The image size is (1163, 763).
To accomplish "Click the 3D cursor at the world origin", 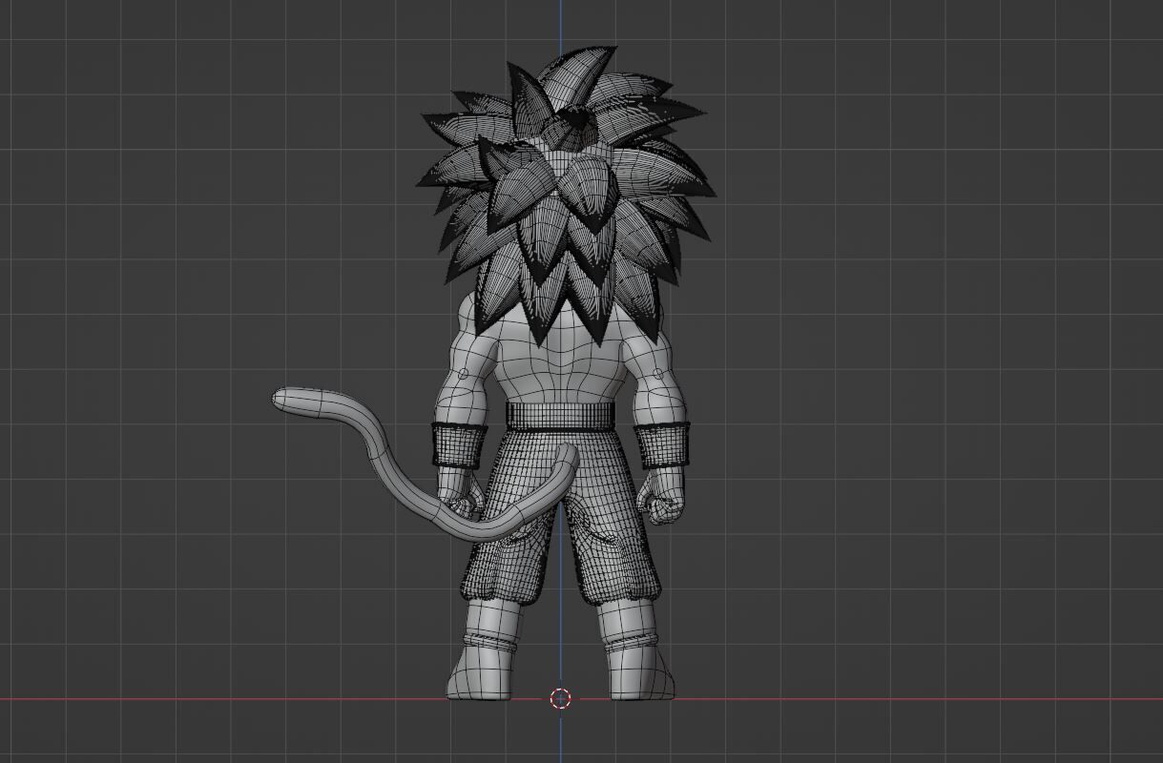I will [x=560, y=699].
